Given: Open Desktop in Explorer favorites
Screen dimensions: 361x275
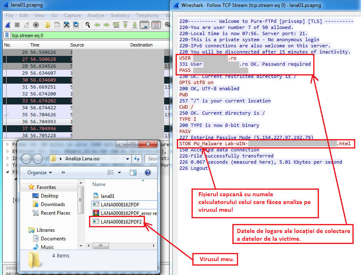Looking at the screenshot, I should click(49, 196).
